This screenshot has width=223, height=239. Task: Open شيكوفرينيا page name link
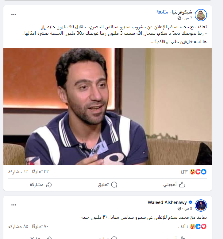pos(182,12)
